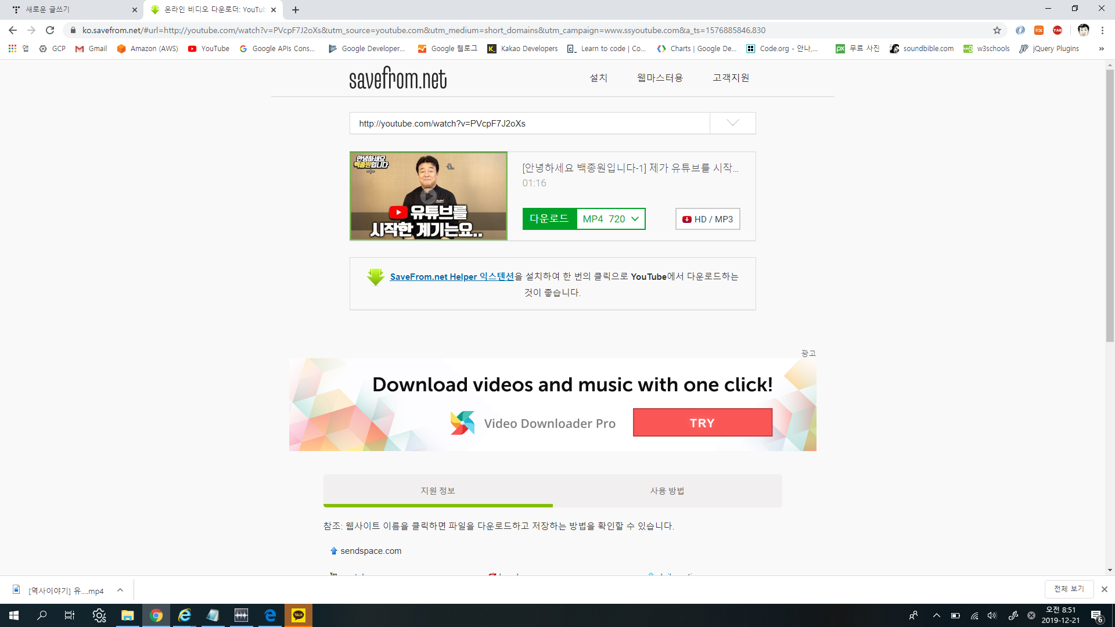Open File Explorer from taskbar
This screenshot has width=1115, height=627.
pyautogui.click(x=127, y=615)
